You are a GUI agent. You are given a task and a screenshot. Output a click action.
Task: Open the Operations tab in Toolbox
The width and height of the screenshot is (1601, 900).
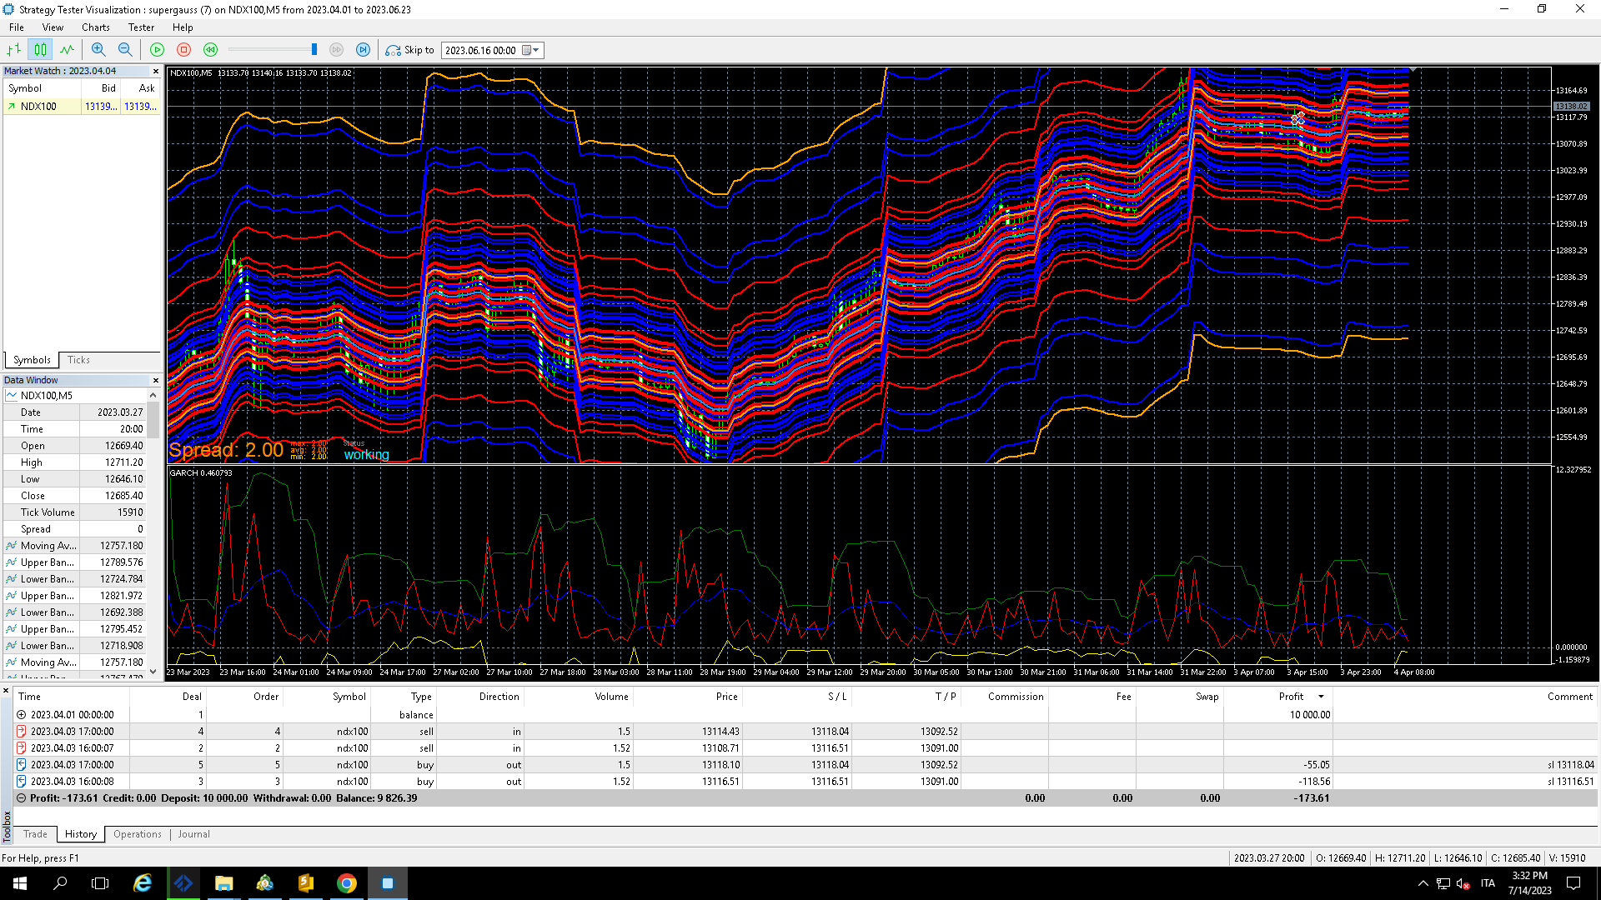pyautogui.click(x=138, y=834)
